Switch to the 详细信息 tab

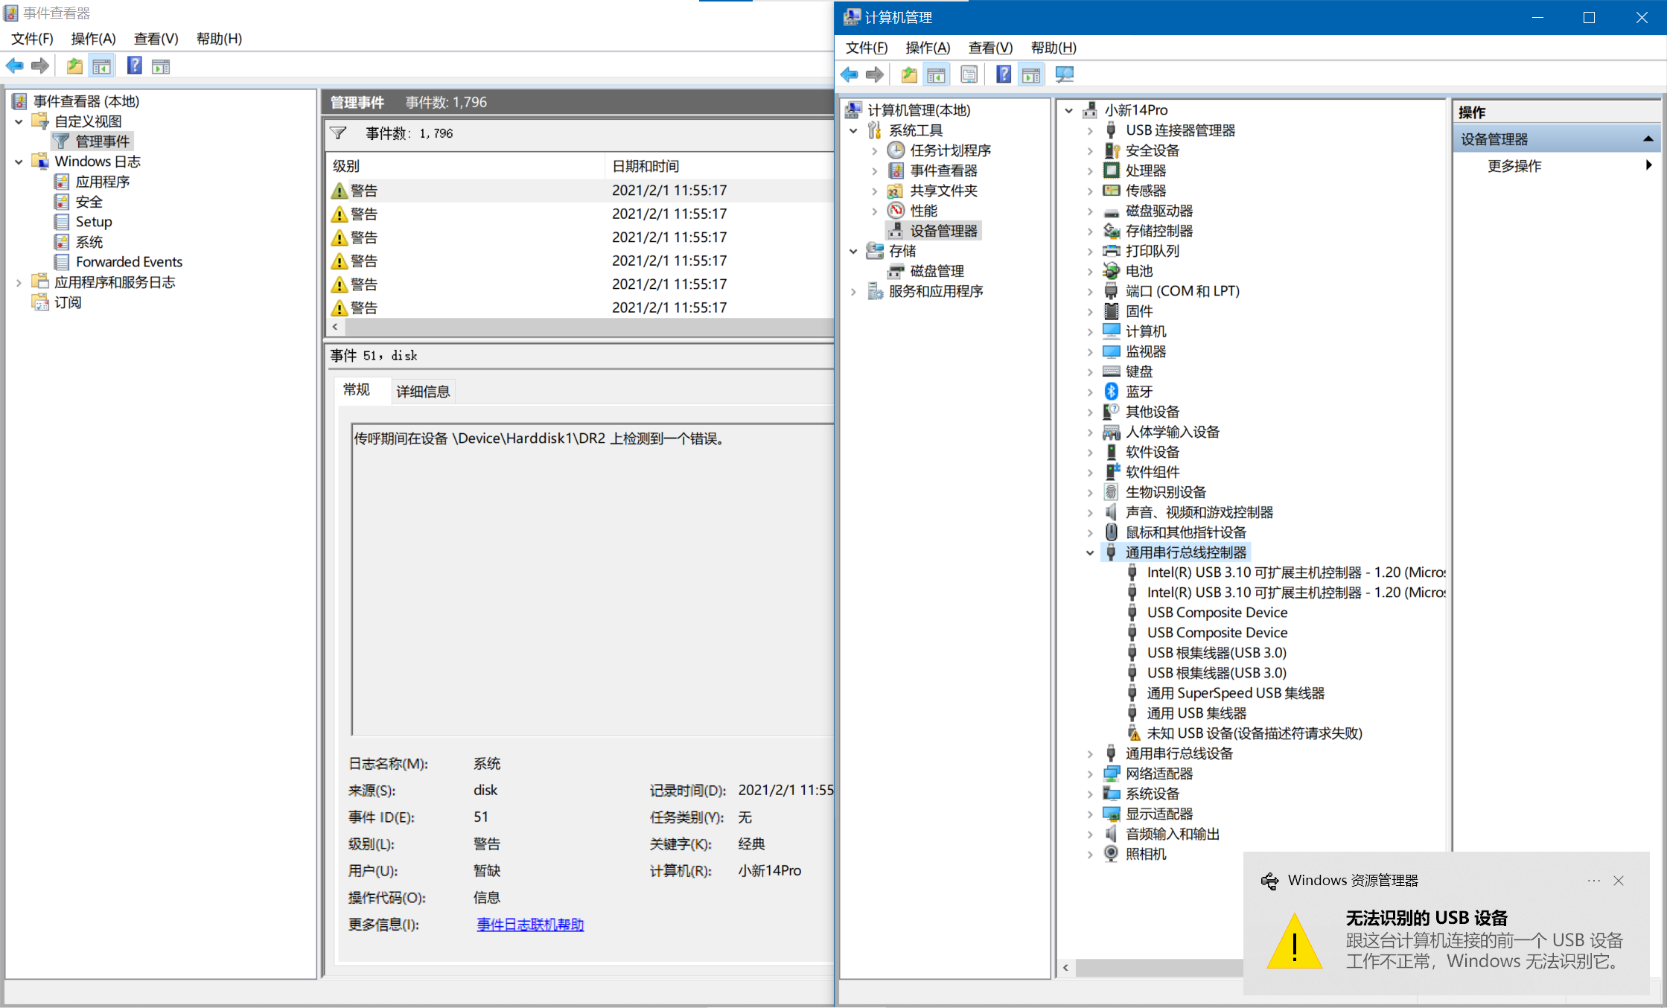coord(423,392)
